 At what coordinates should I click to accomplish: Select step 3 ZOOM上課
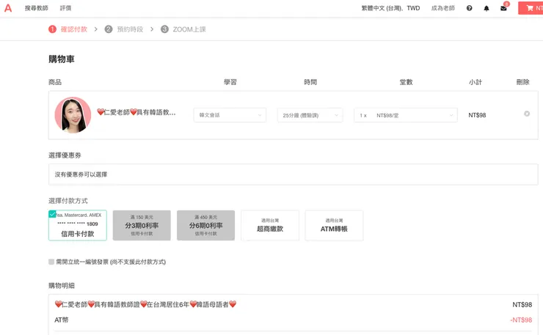[x=183, y=29]
